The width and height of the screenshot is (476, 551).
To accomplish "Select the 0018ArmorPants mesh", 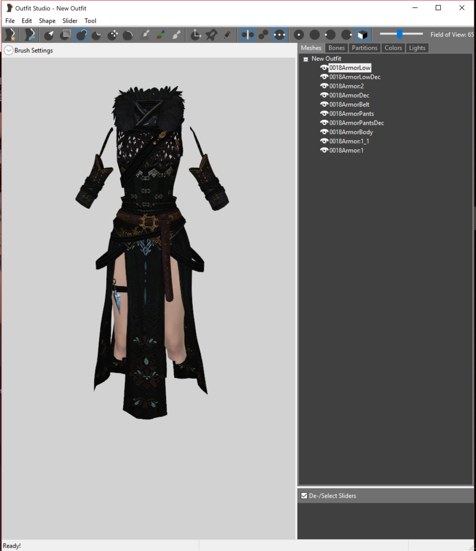I will [351, 113].
